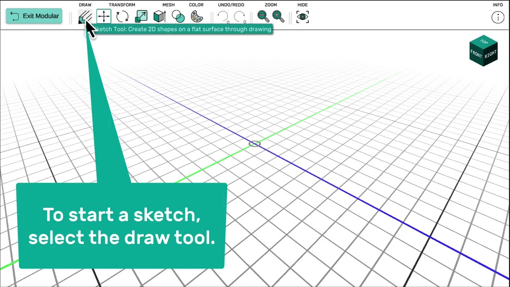Zoom out of the workspace
The image size is (510, 287).
(263, 16)
